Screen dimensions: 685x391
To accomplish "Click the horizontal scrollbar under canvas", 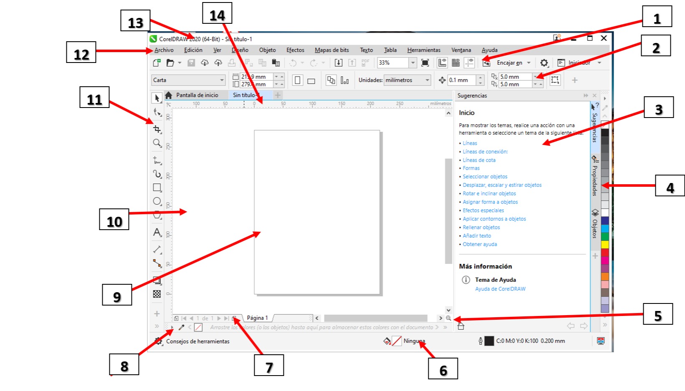I will (376, 318).
